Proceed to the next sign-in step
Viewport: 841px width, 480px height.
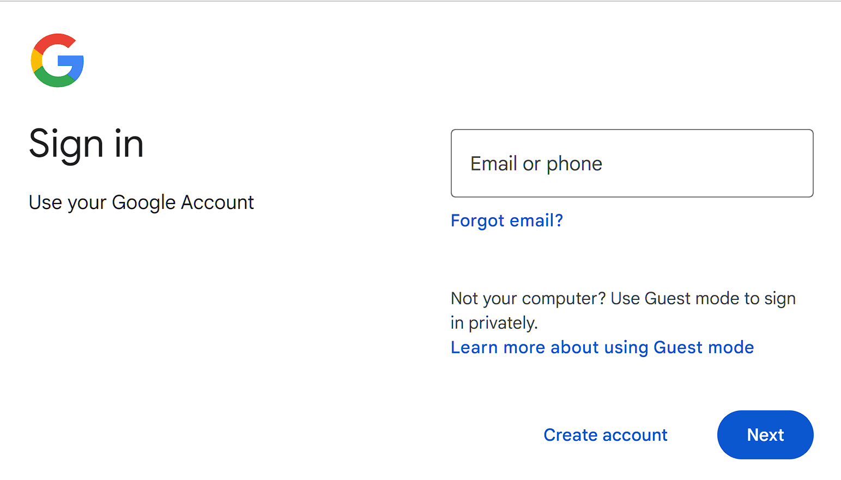coord(765,435)
